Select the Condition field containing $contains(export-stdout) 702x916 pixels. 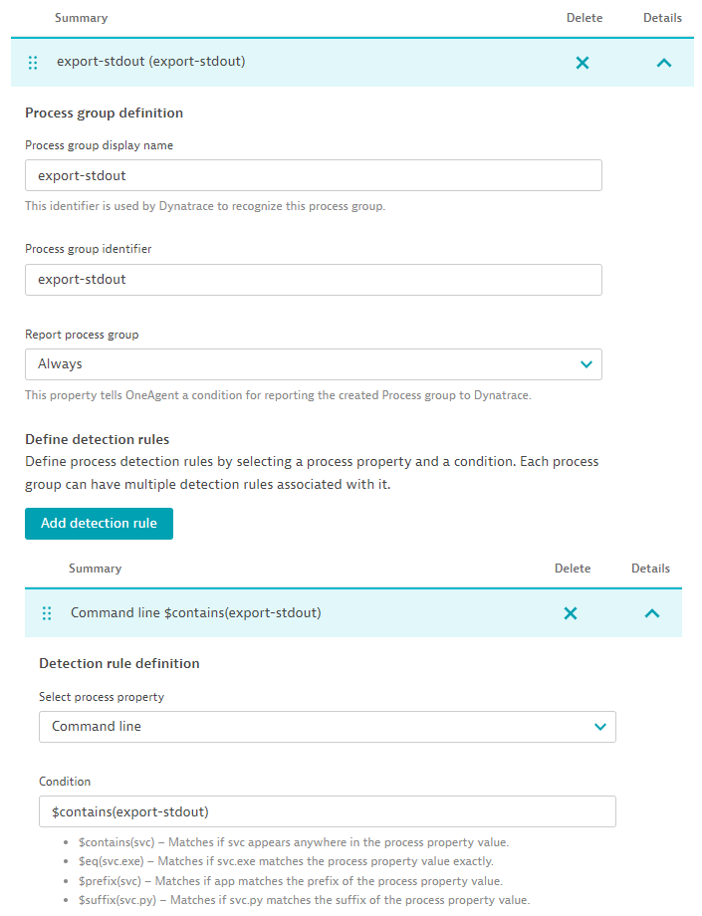327,811
